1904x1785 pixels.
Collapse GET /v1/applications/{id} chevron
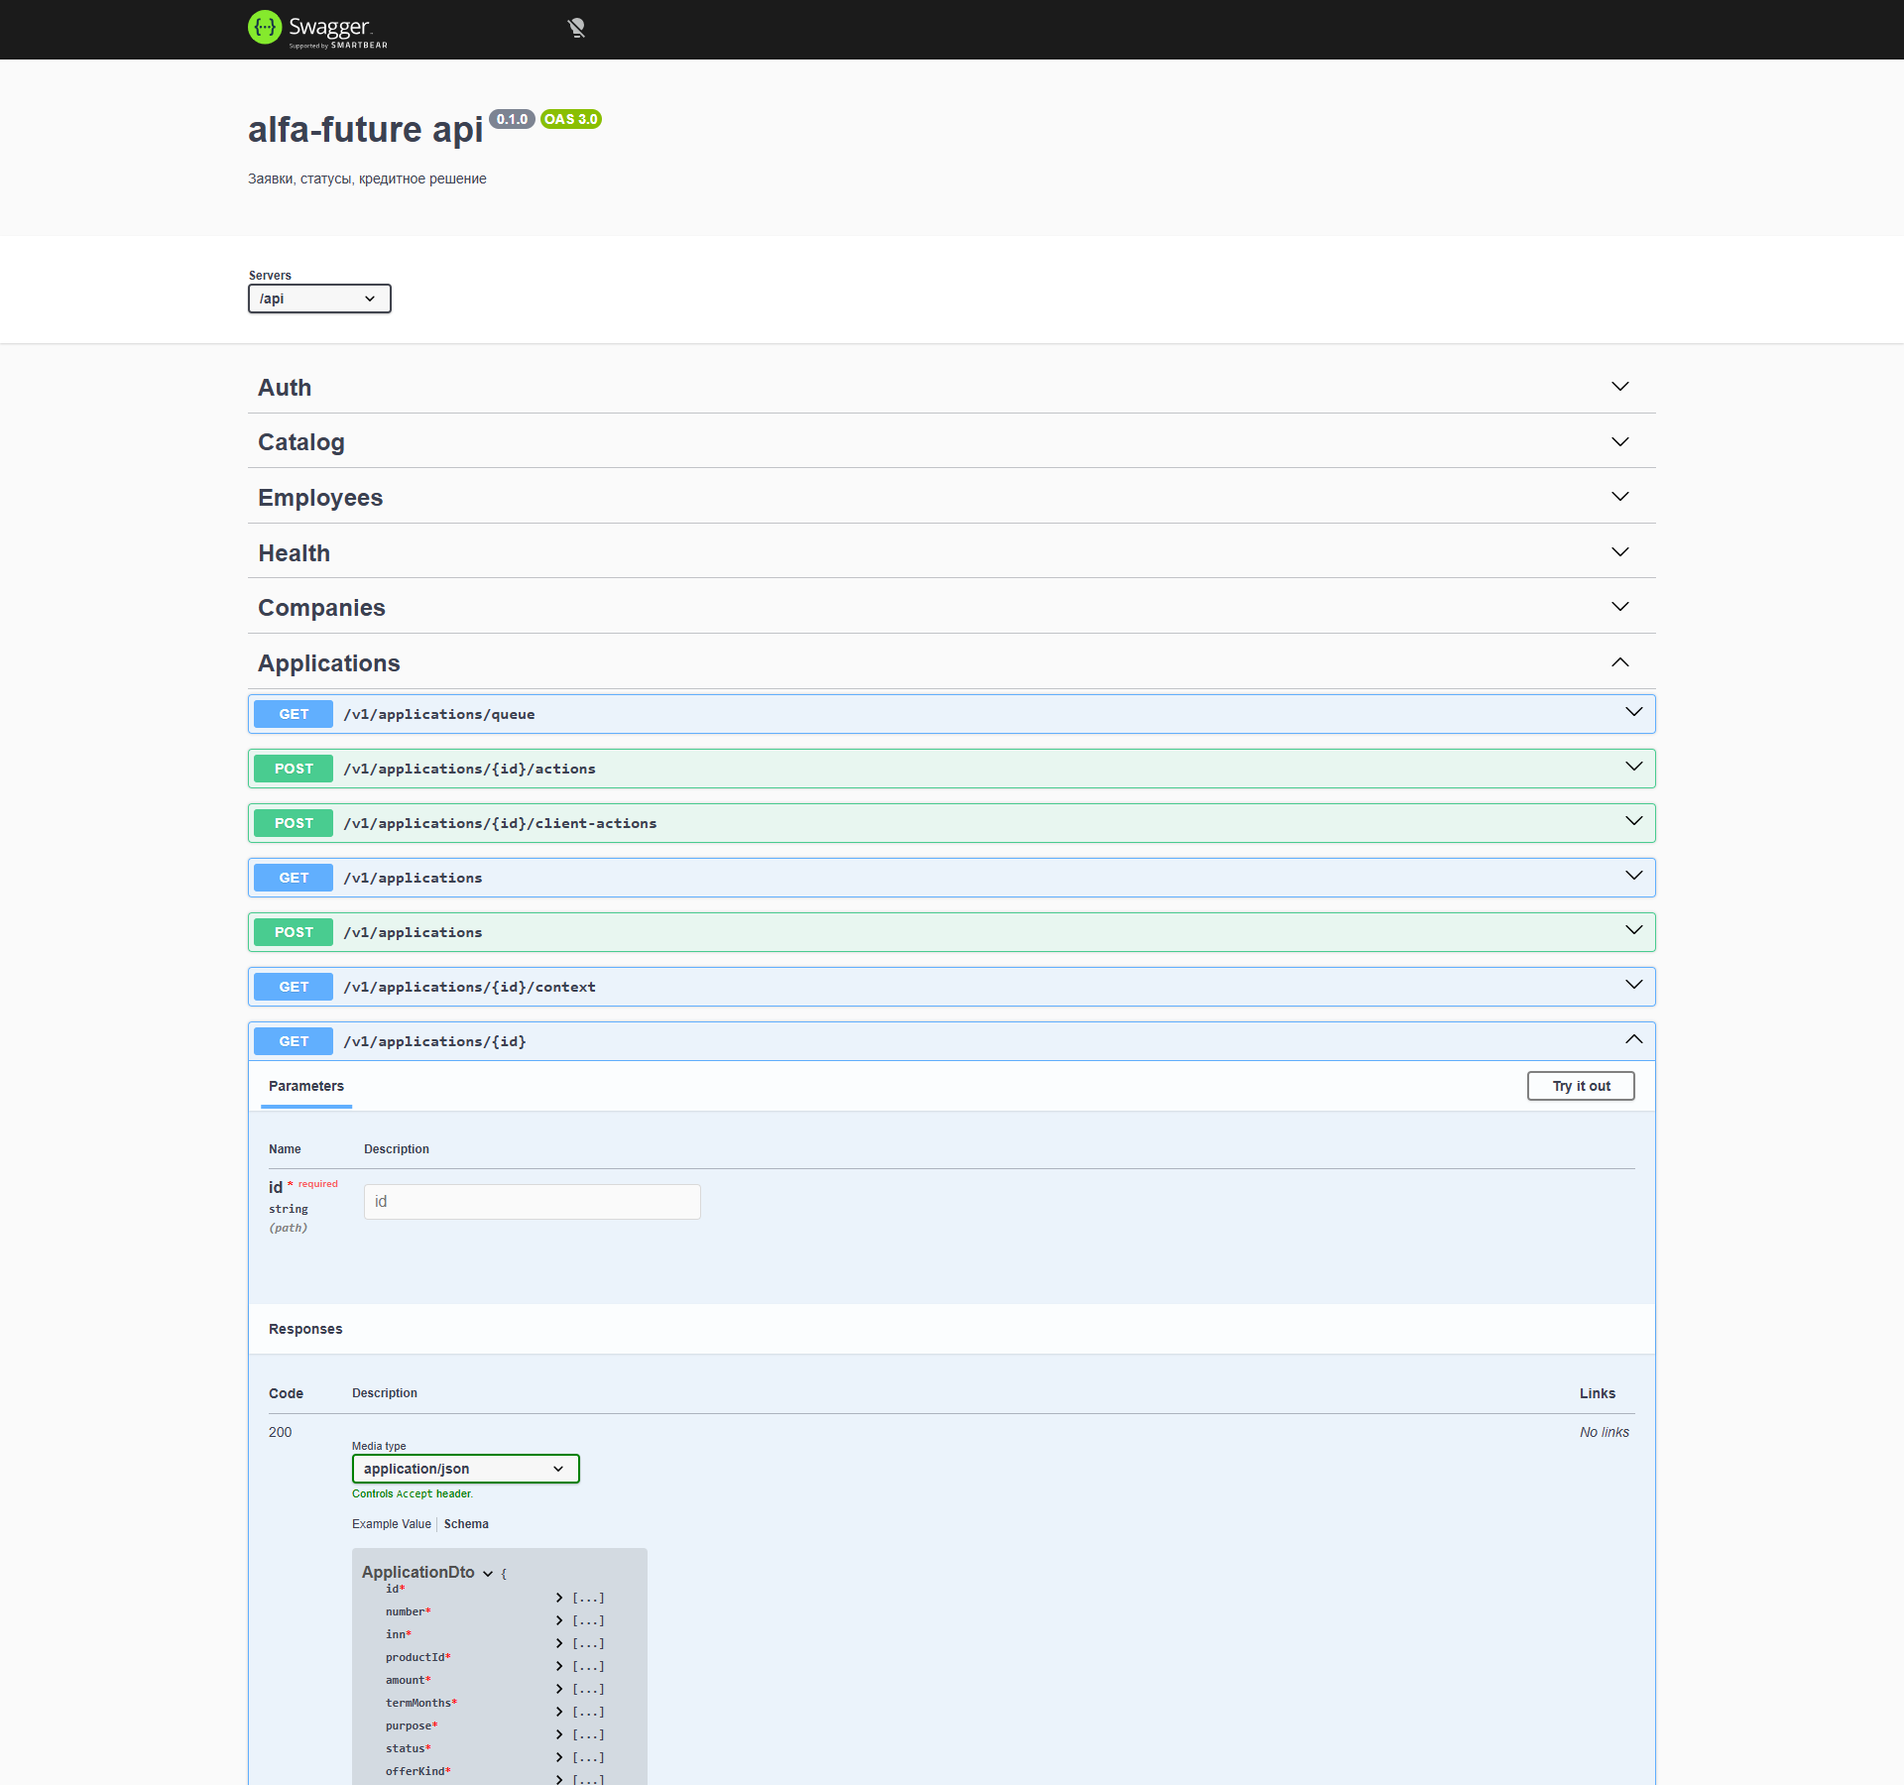(1633, 1039)
